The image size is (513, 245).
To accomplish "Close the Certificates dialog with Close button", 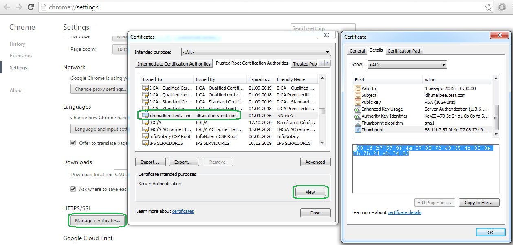I will (x=315, y=213).
